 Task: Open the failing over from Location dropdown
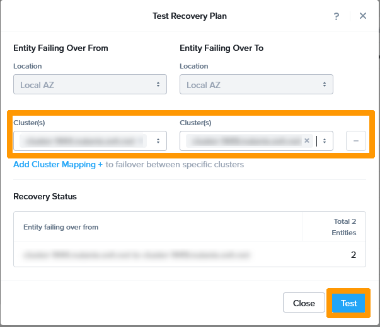click(x=90, y=84)
